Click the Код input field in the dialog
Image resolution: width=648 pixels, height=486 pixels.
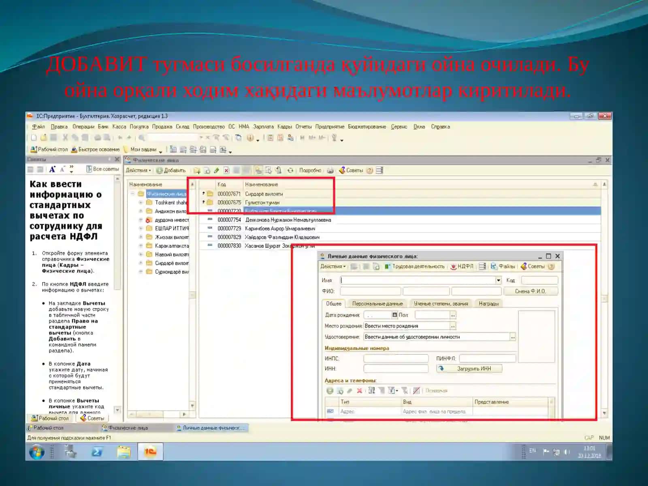[539, 280]
